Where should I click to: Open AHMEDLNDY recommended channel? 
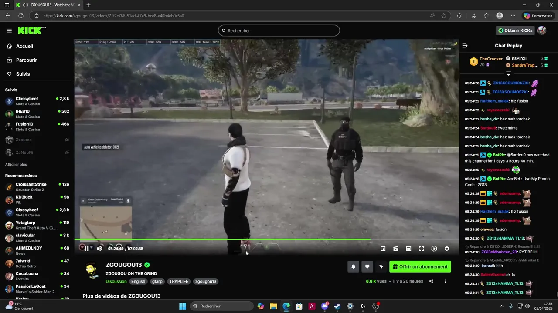(x=37, y=251)
